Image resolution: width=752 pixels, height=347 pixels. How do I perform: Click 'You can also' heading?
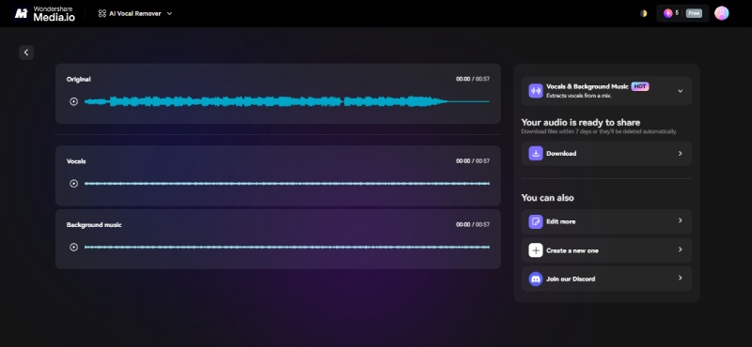547,198
